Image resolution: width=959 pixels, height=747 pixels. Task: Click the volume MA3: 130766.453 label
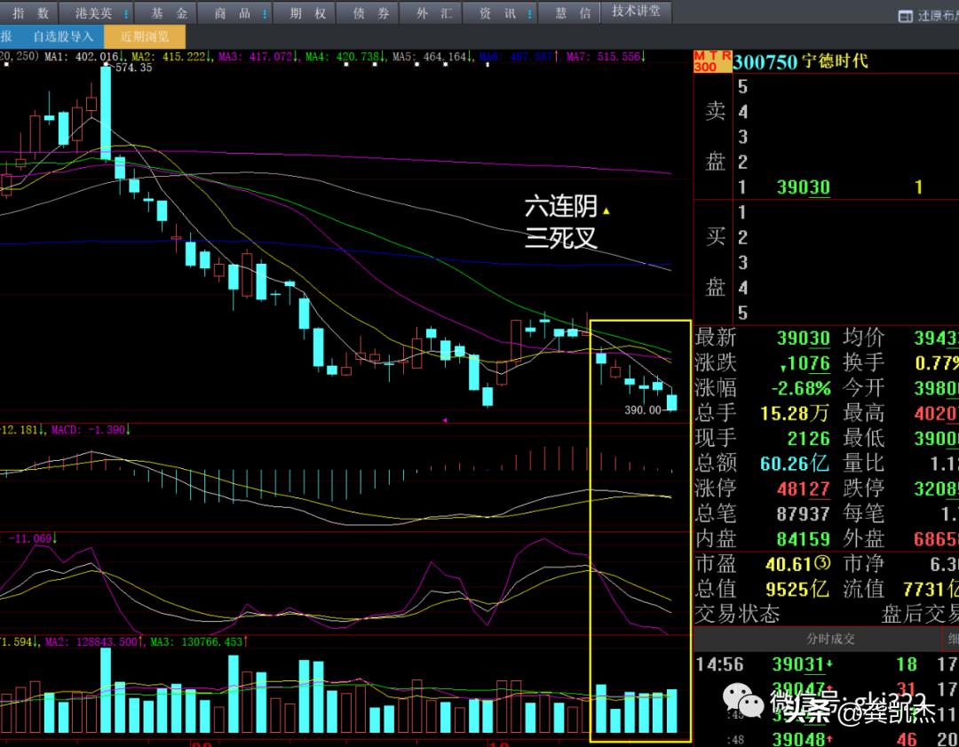(x=200, y=642)
